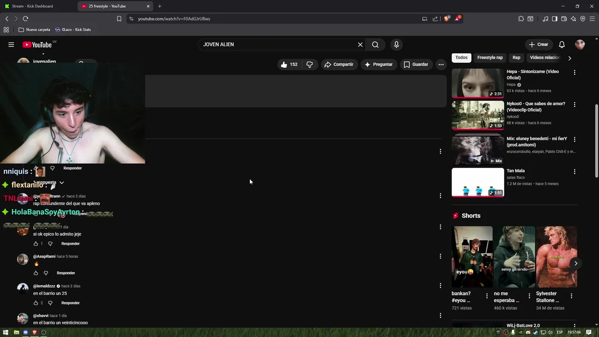
Task: Open the Tan Mala video title
Action: click(516, 171)
